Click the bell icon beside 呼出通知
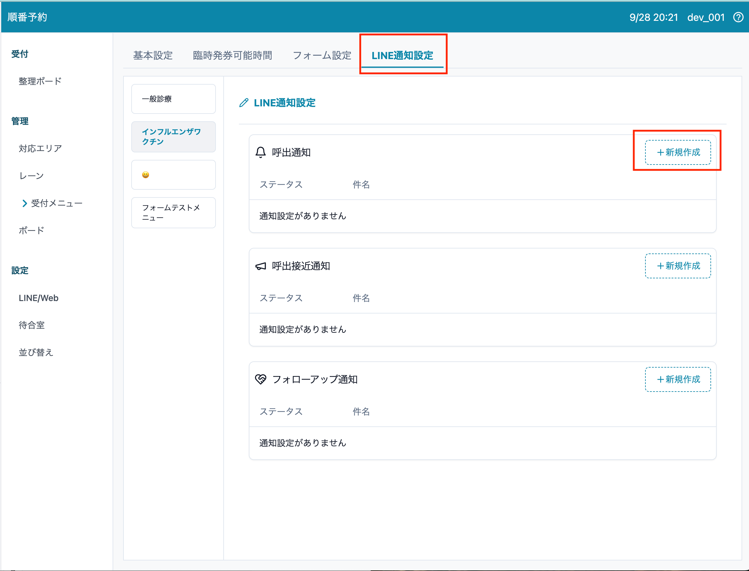Viewport: 749px width, 571px height. click(x=260, y=152)
